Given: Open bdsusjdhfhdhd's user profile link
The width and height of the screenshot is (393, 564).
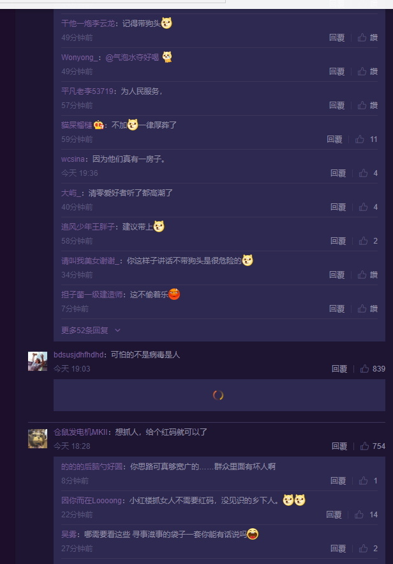Looking at the screenshot, I should point(78,355).
